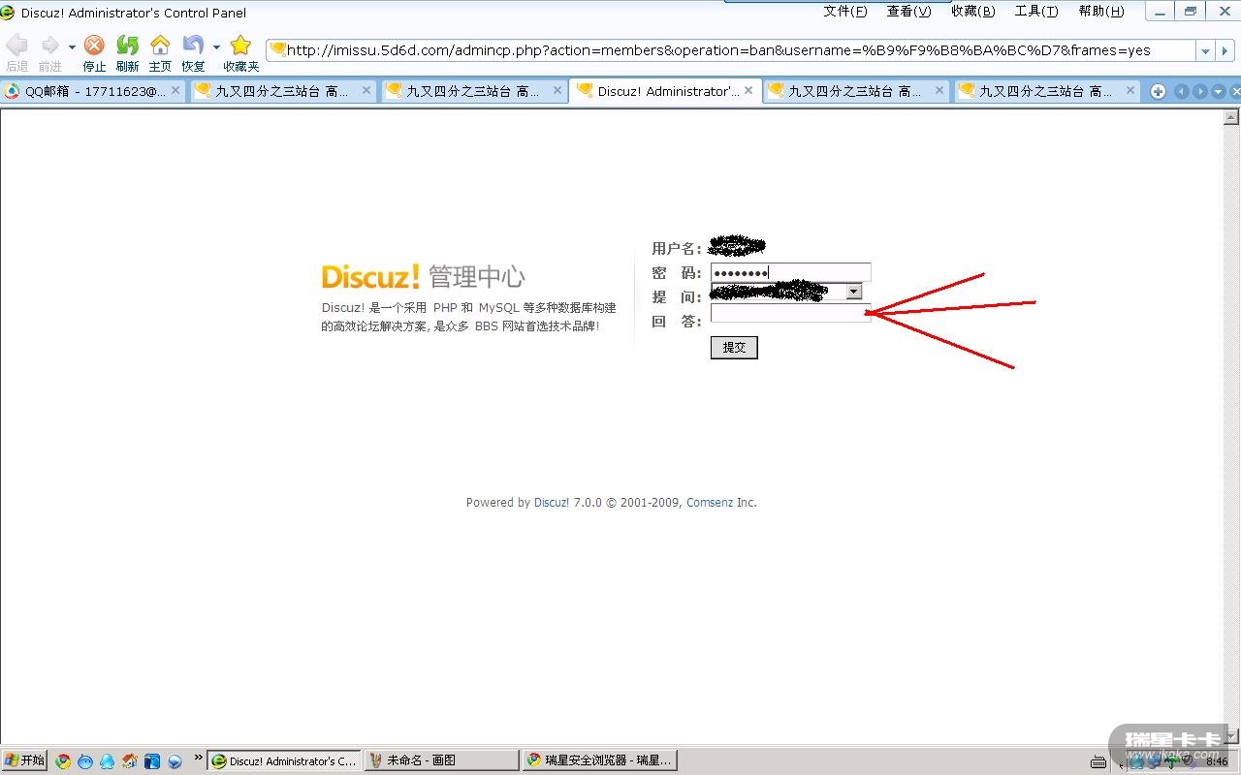Click the Discuz! 管理中心 logo

pyautogui.click(x=423, y=276)
